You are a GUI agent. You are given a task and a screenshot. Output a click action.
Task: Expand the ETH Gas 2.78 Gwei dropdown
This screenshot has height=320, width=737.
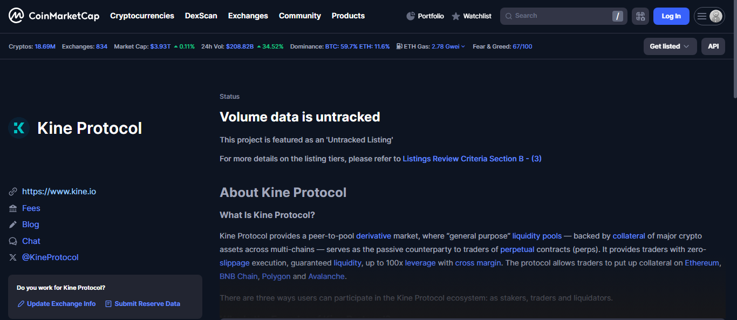(x=448, y=46)
